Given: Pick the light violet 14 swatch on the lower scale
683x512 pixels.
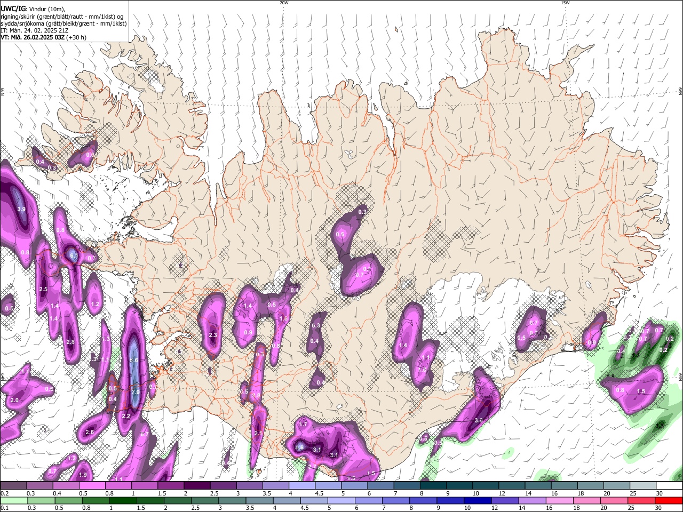Looking at the screenshot, I should (531, 500).
